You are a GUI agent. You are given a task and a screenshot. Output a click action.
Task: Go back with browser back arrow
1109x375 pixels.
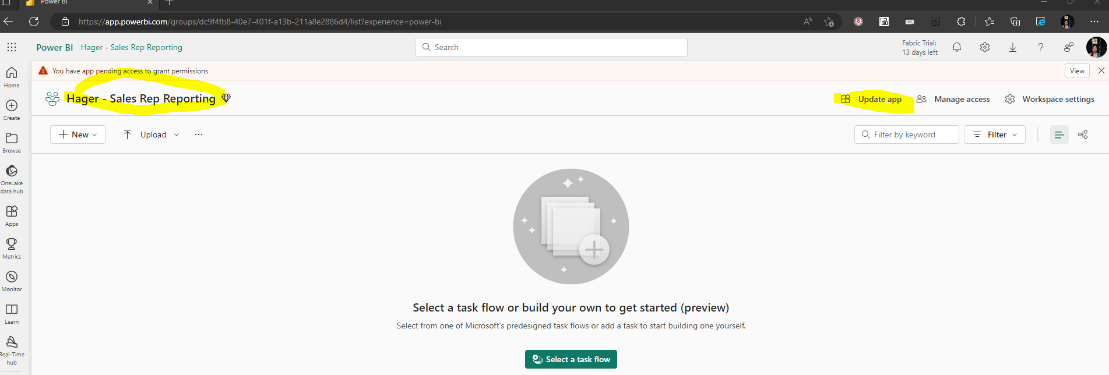tap(8, 22)
